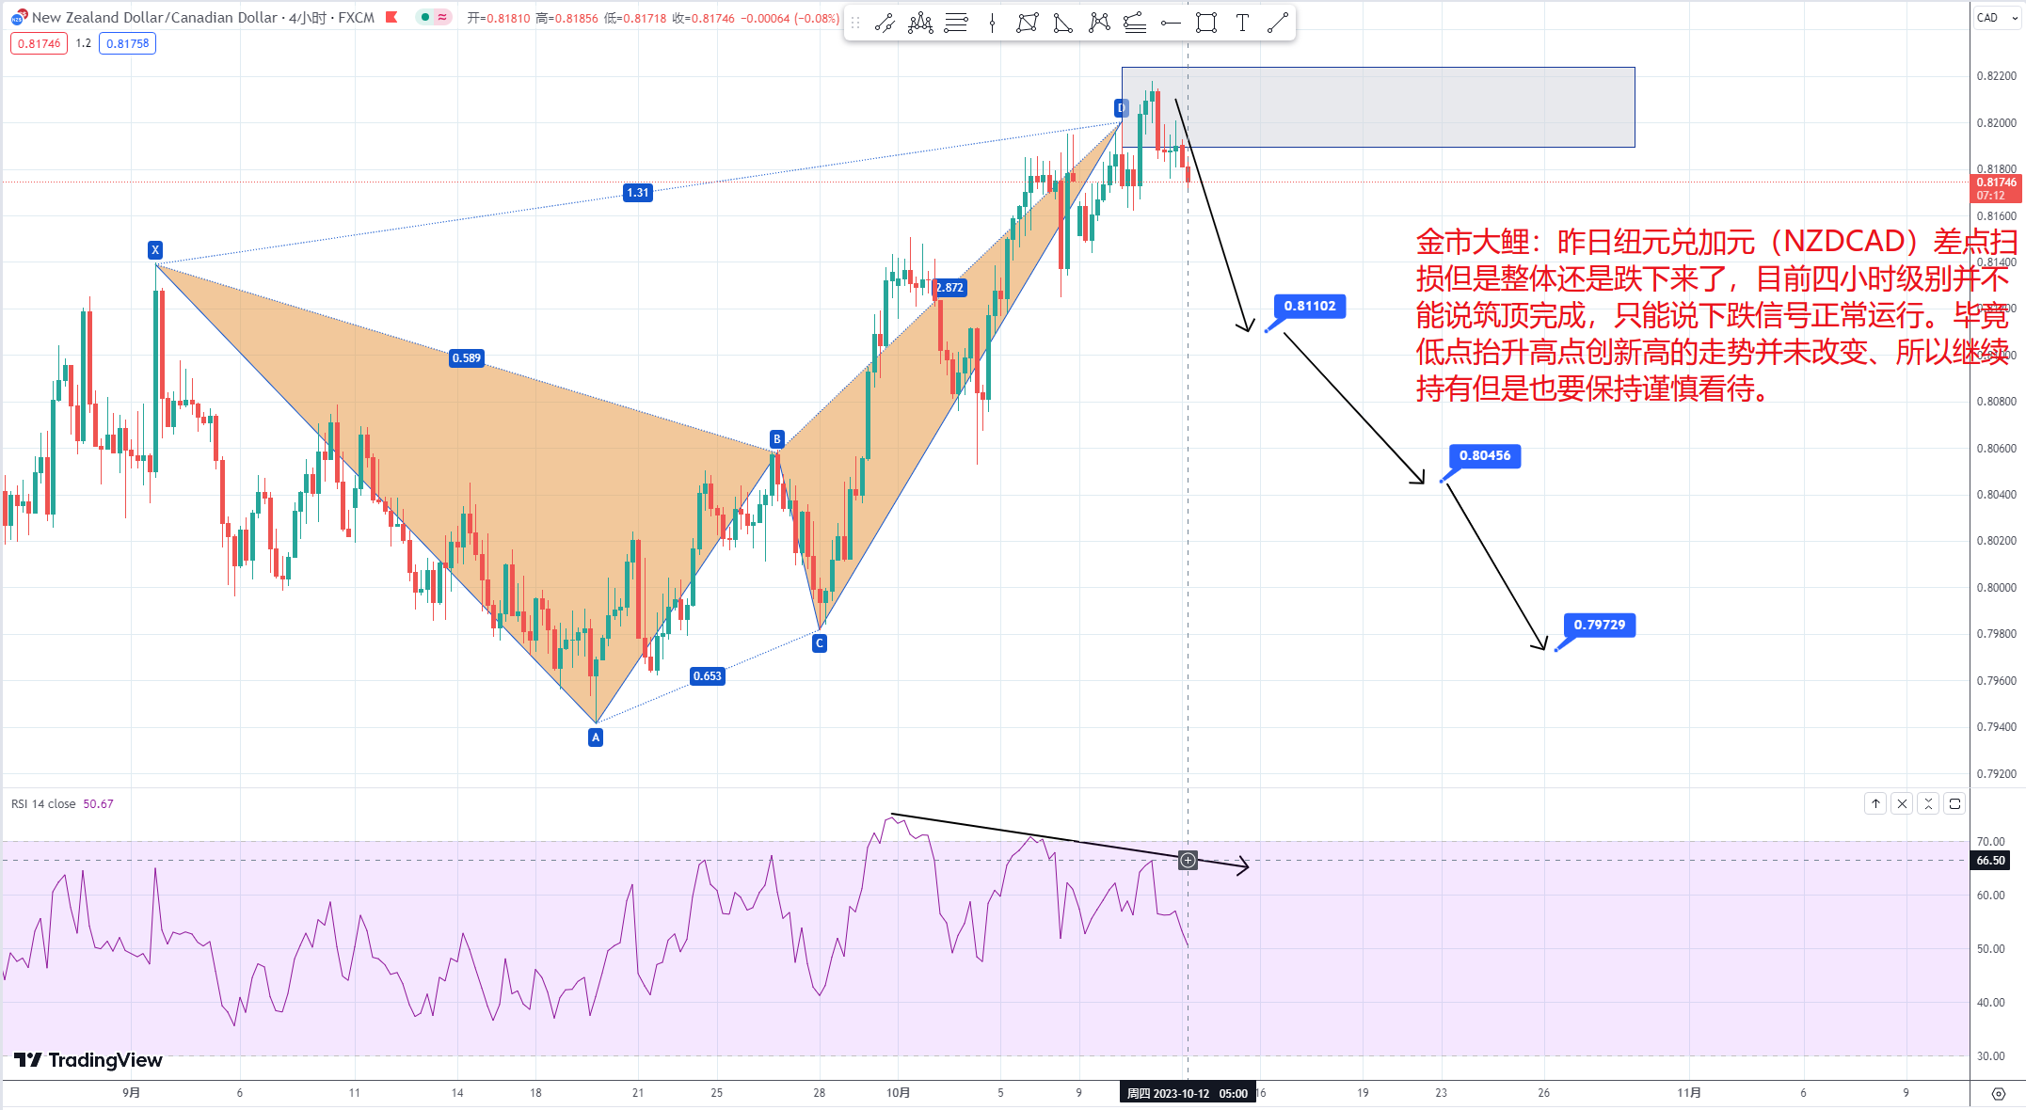This screenshot has width=2026, height=1110.
Task: Click the RSI value 50.67
Action: tap(98, 803)
